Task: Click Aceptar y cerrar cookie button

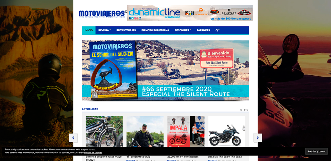Action: tap(316, 151)
